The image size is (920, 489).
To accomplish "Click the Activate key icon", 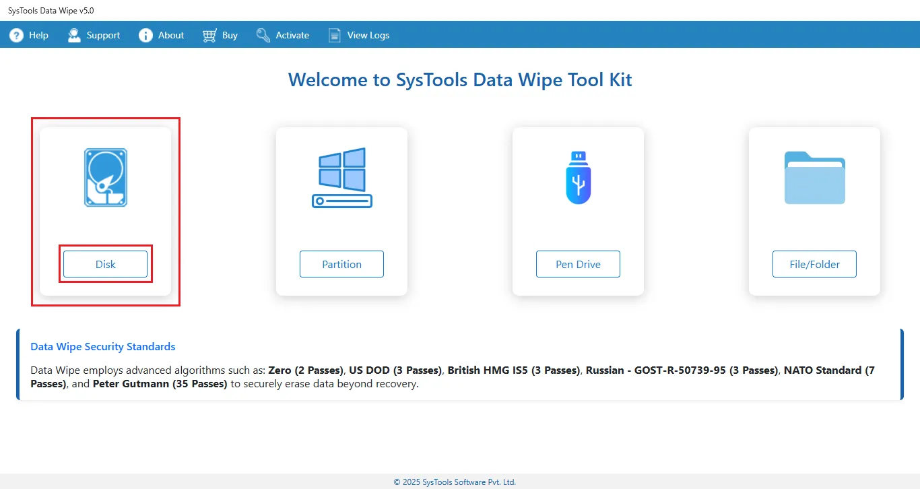I will [263, 35].
